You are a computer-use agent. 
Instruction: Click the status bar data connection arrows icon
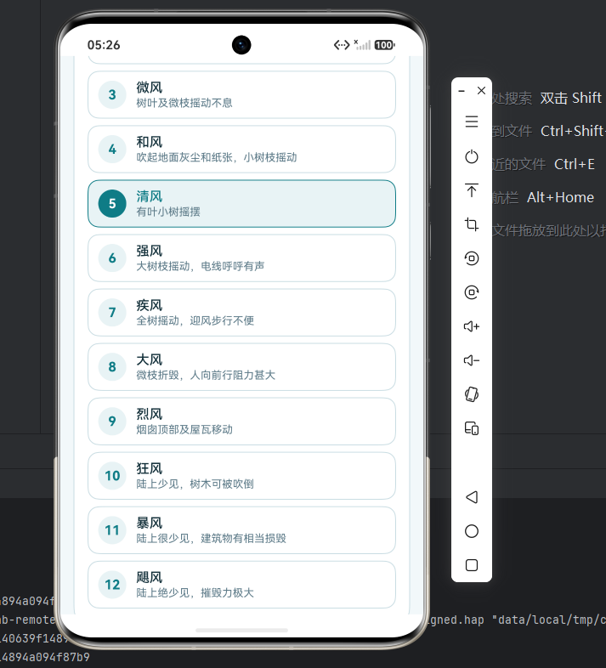[342, 45]
